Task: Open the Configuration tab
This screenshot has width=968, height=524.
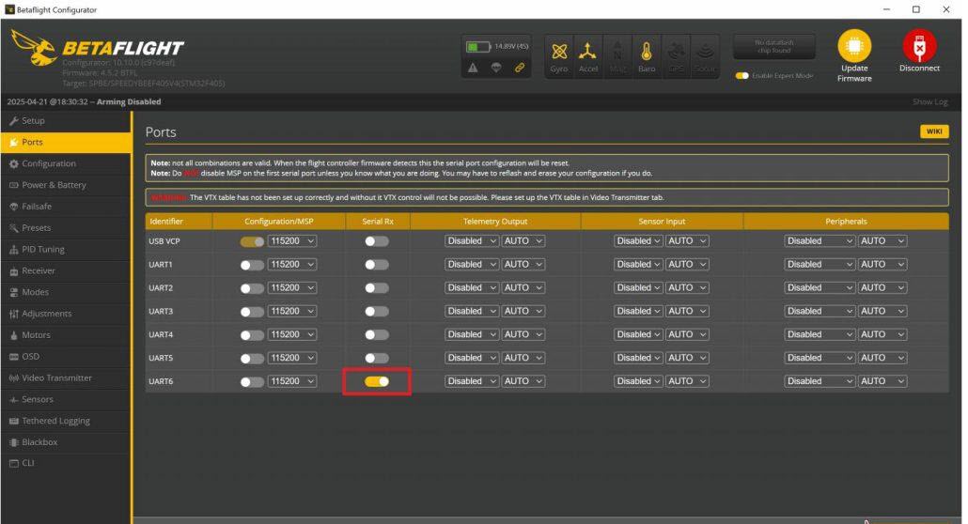Action: pyautogui.click(x=66, y=163)
